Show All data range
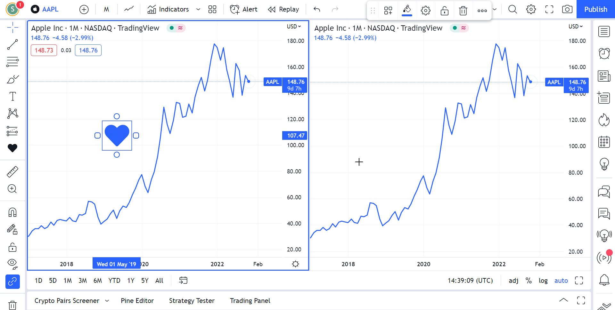615x310 pixels. coord(159,281)
